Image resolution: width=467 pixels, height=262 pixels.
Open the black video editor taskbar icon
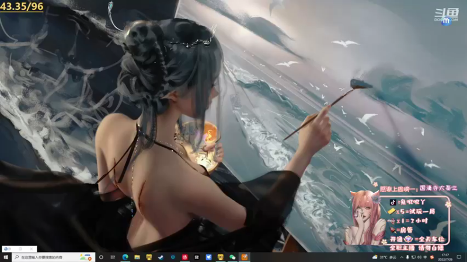pyautogui.click(x=197, y=257)
